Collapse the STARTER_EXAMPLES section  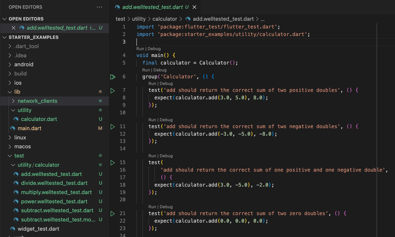click(5, 37)
